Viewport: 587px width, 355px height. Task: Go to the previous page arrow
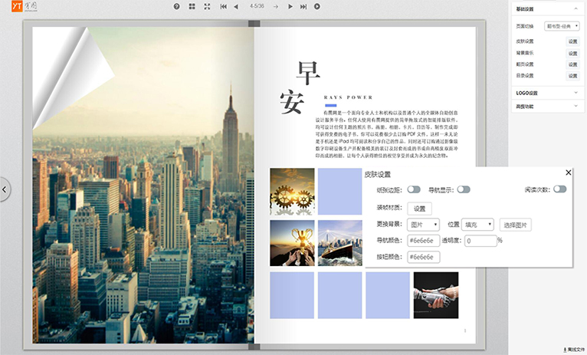click(x=238, y=6)
